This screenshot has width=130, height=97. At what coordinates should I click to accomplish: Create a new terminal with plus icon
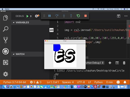tap(110, 63)
